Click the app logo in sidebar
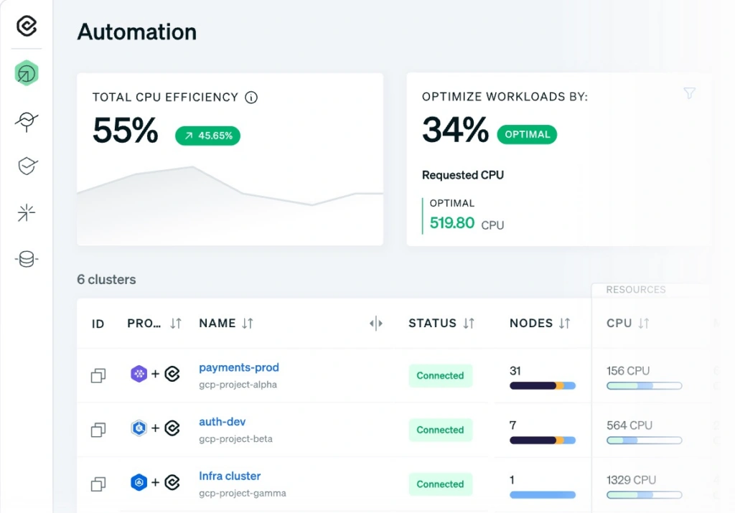Screen dimensions: 735x513 pyautogui.click(x=27, y=27)
